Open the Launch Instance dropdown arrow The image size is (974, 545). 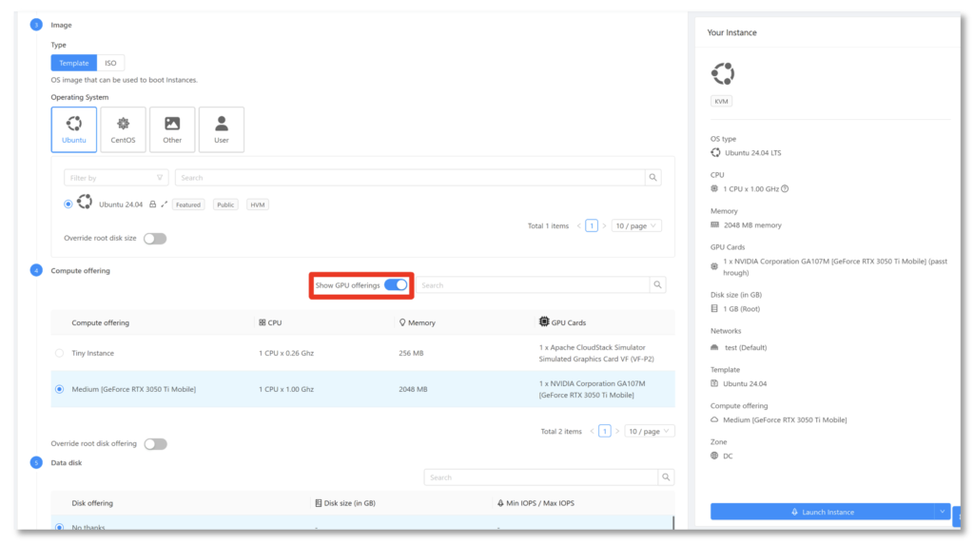[x=943, y=512]
